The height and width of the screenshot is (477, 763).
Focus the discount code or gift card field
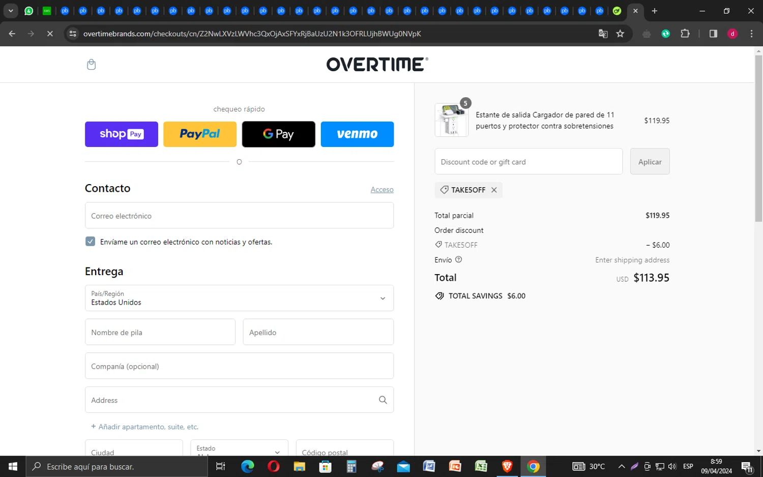click(x=529, y=162)
